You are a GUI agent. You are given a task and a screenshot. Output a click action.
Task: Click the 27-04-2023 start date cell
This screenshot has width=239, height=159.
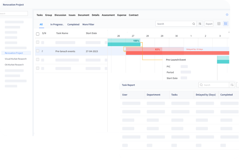coord(92,51)
